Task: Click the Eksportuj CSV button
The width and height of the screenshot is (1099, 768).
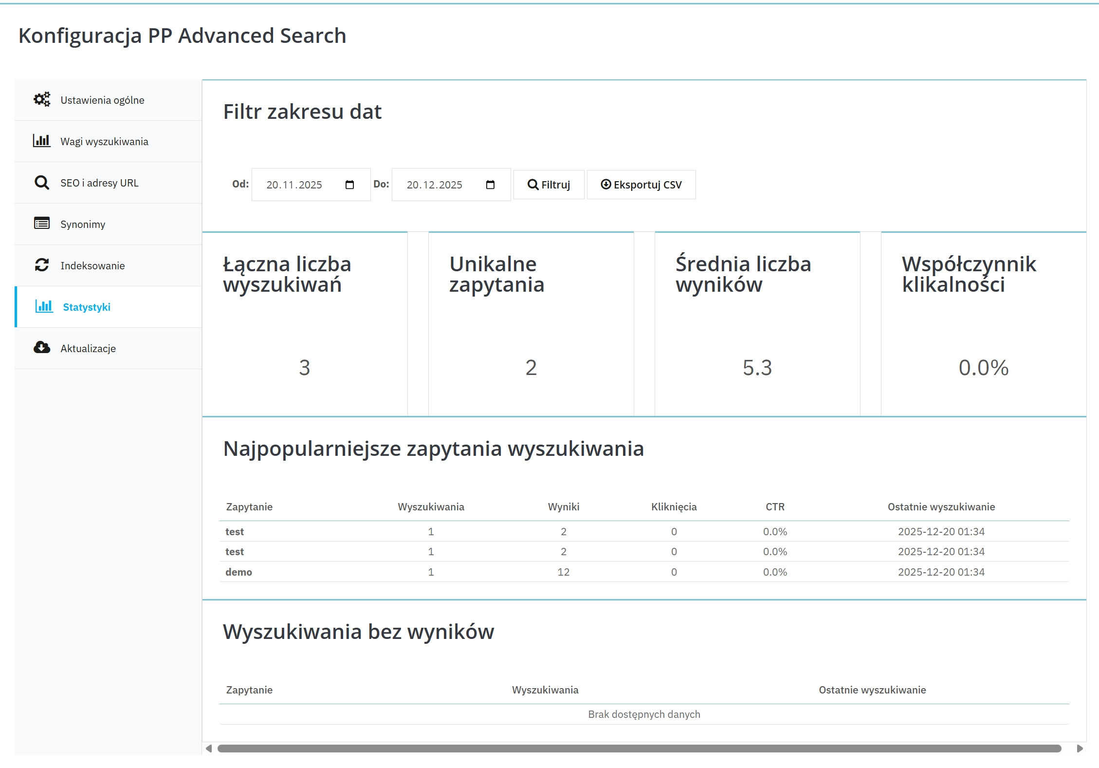Action: (x=641, y=184)
